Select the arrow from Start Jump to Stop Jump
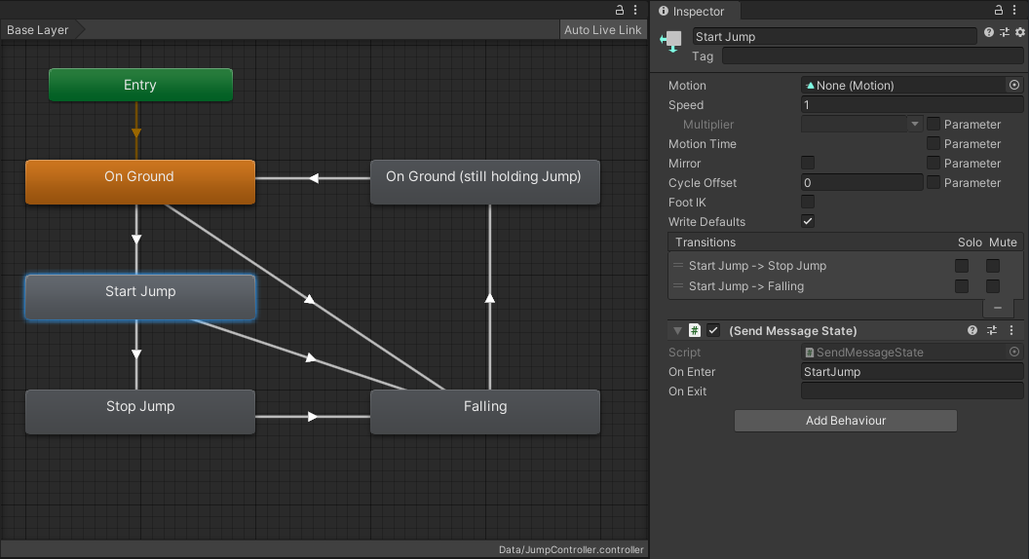1029x559 pixels. 136,354
